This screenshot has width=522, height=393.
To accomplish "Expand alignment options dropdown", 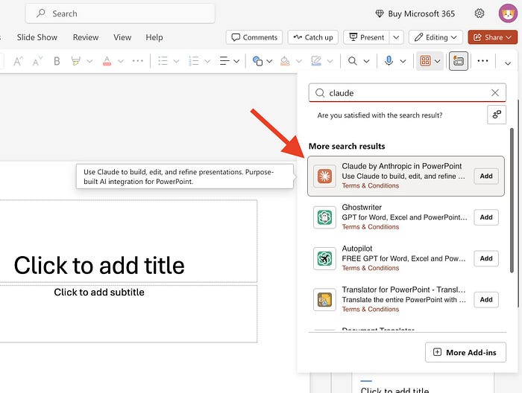I will coord(236,61).
